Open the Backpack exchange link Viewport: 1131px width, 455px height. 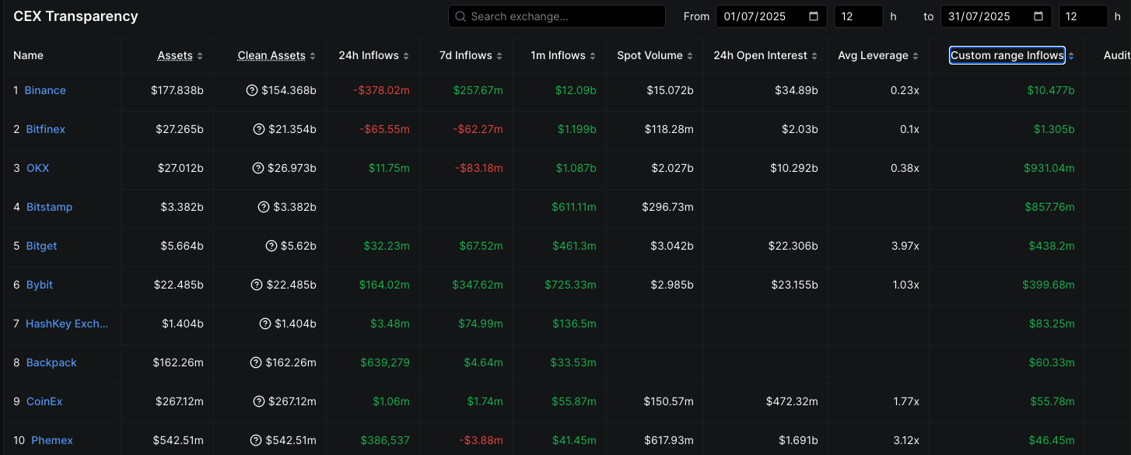pyautogui.click(x=51, y=362)
